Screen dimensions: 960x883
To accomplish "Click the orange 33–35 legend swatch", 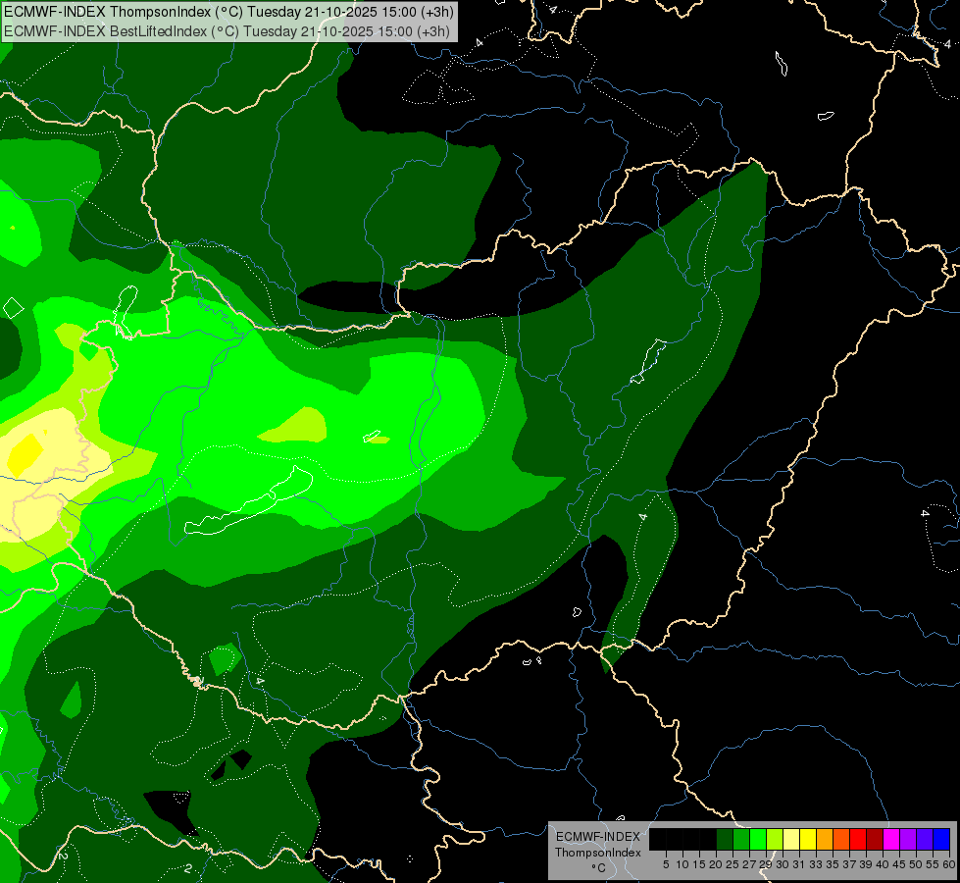I will tap(825, 839).
